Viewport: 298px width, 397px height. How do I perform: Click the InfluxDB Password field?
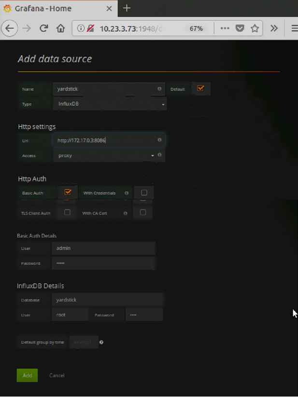(x=144, y=315)
